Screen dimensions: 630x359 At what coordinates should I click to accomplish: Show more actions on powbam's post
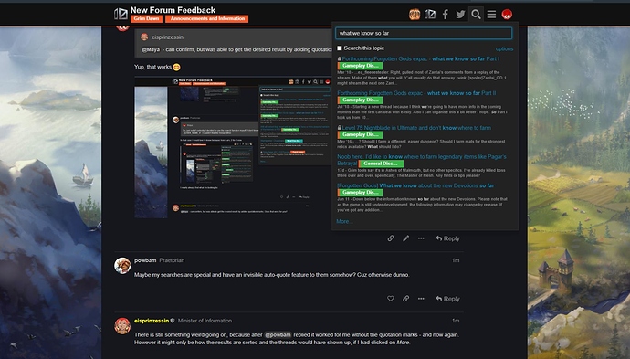pos(421,299)
